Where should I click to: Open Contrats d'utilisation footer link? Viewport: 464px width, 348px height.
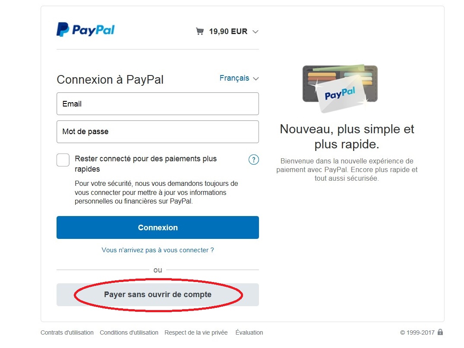(67, 332)
